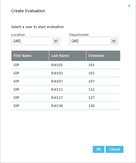
Task: Choose the user with last name Ext112
Action: 66,90
